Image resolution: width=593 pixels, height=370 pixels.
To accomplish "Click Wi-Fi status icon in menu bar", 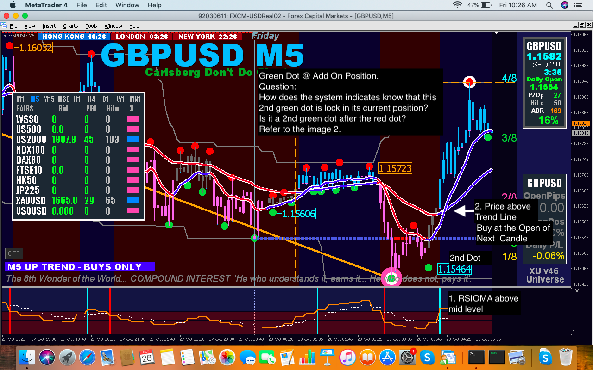I will tap(458, 5).
